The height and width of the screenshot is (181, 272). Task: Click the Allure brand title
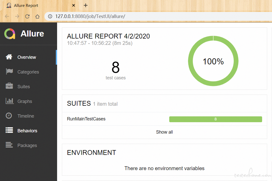coord(32,34)
